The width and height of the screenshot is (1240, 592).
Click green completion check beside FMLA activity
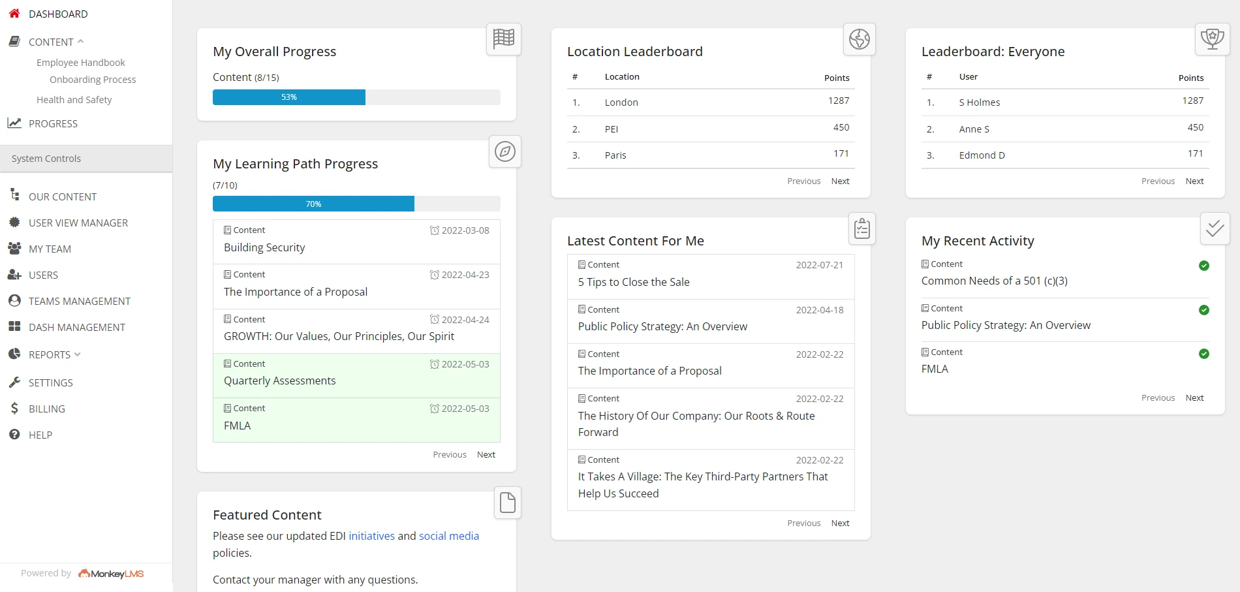point(1203,354)
